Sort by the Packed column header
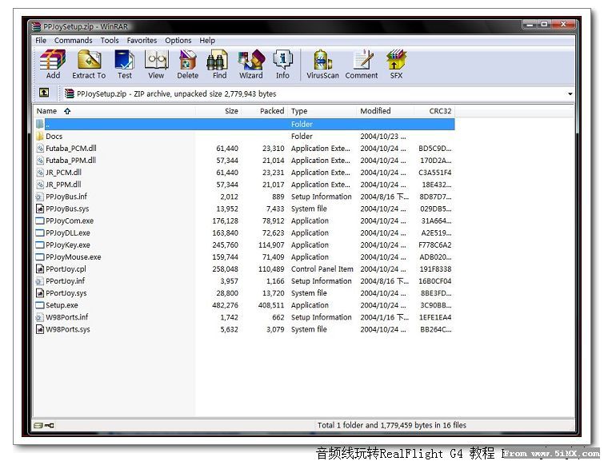This screenshot has height=461, width=604. tap(264, 111)
